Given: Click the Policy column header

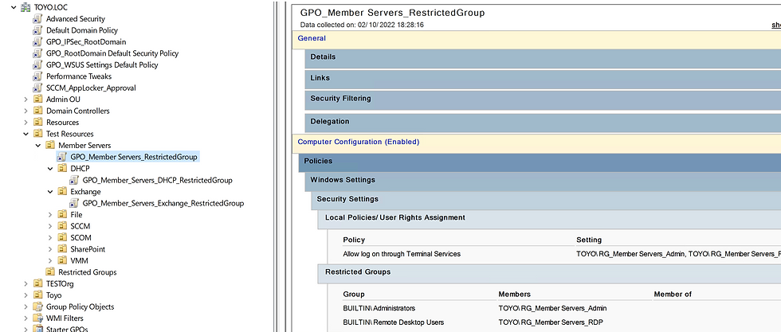Looking at the screenshot, I should point(354,240).
